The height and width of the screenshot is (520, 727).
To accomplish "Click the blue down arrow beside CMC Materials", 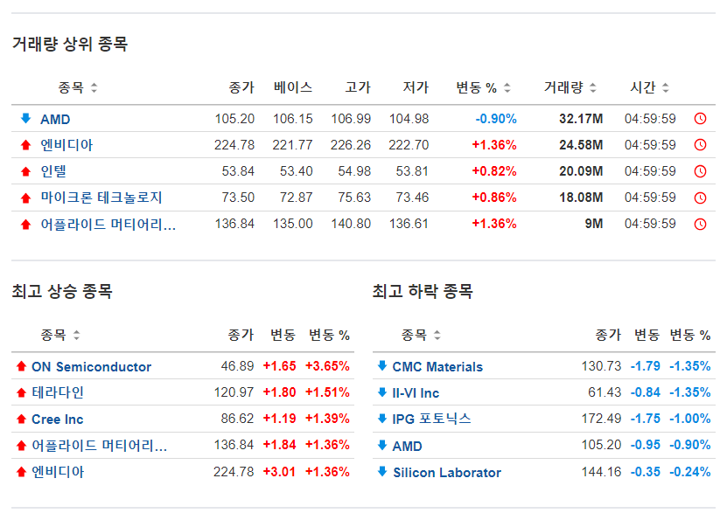I will pyautogui.click(x=382, y=366).
